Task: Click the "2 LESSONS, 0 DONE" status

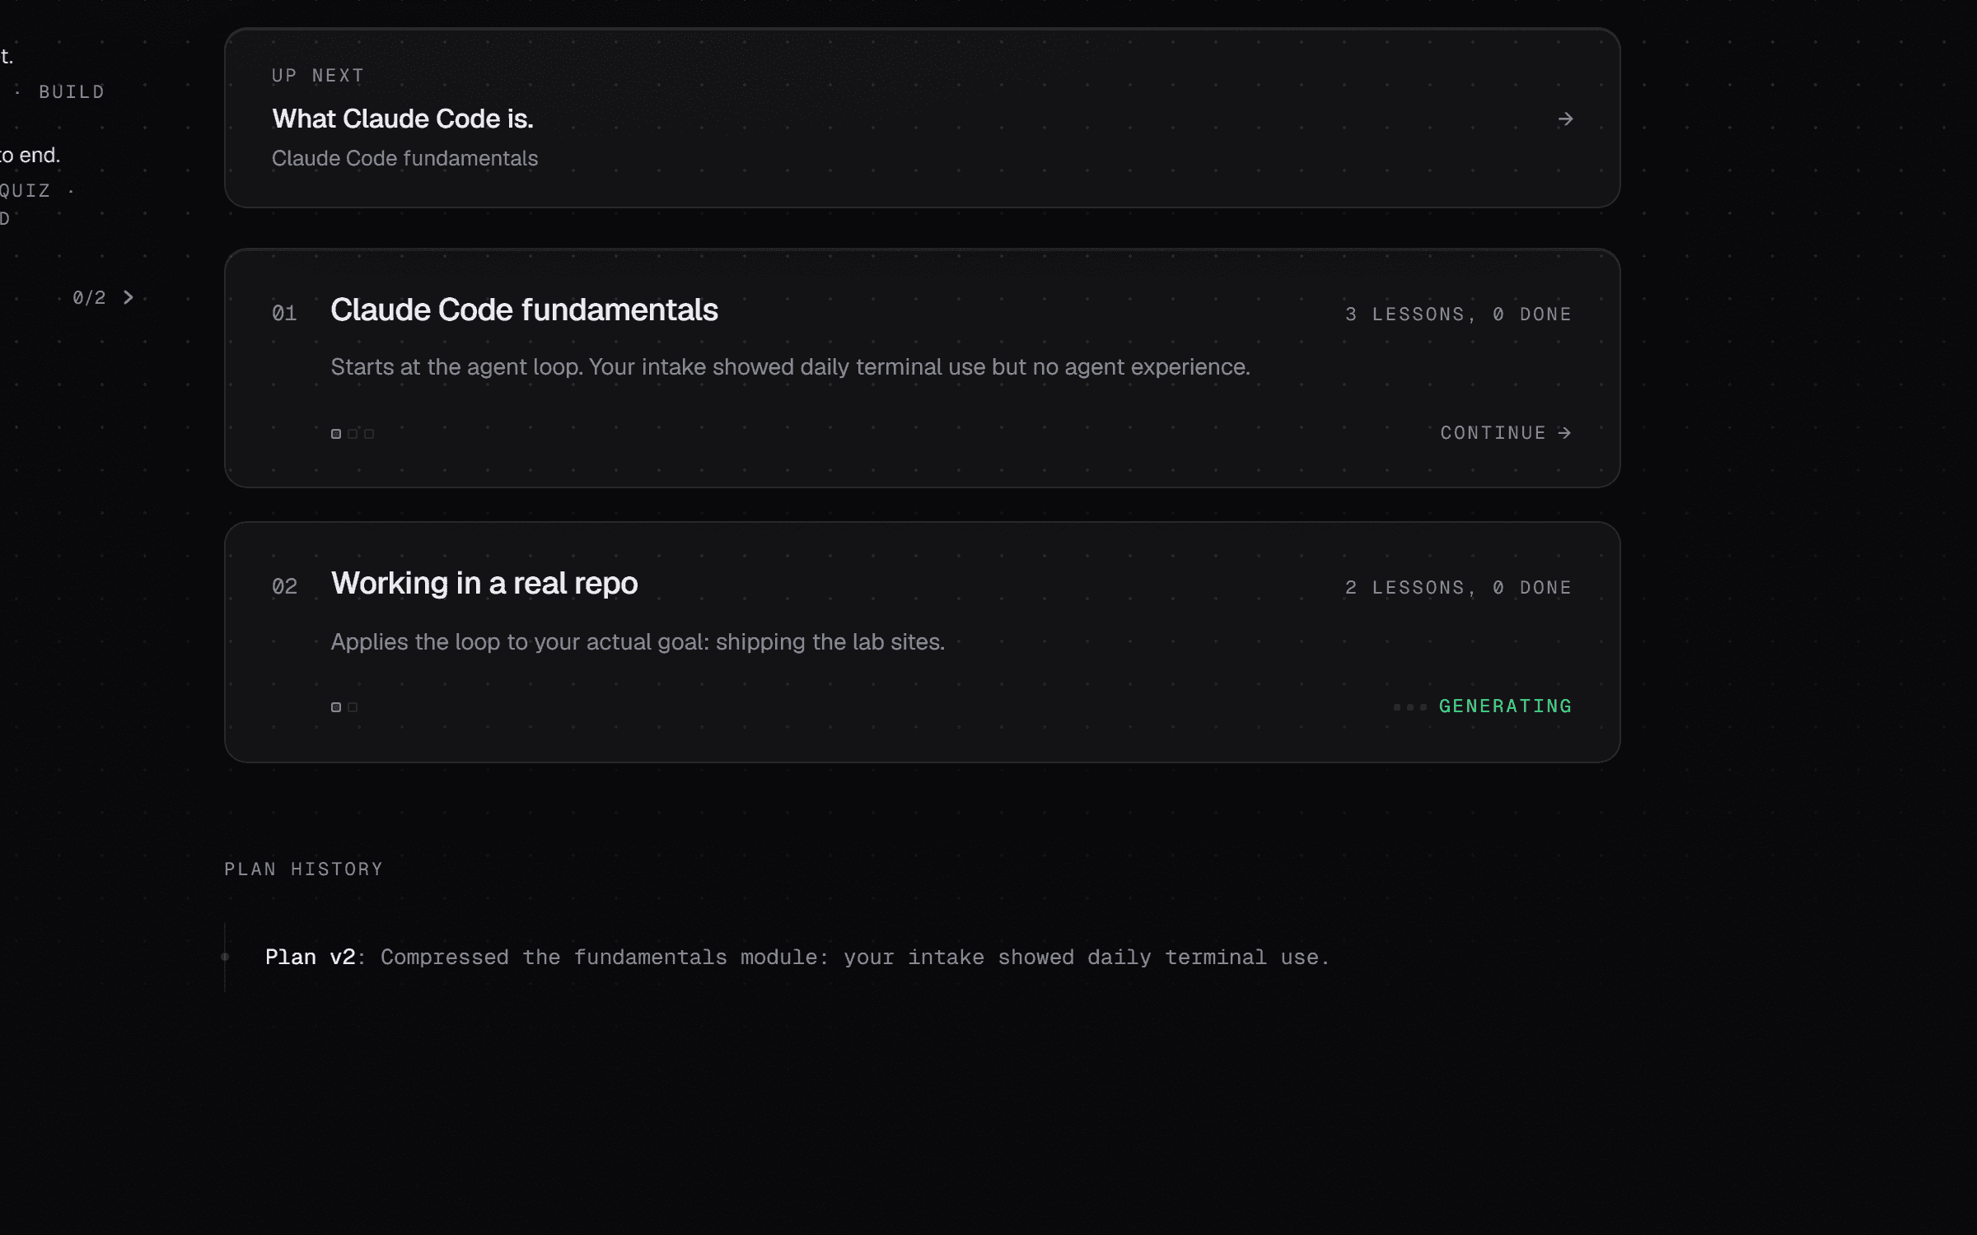Action: (x=1458, y=588)
